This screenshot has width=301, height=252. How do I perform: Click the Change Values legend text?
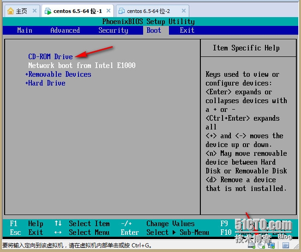point(170,223)
